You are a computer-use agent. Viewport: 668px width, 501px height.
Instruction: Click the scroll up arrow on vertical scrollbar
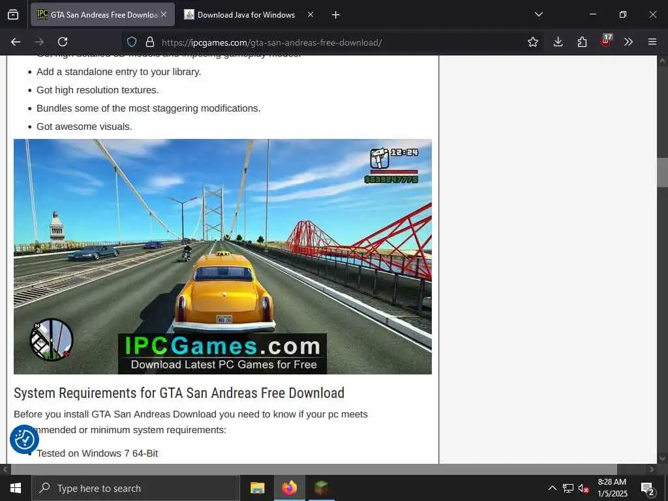pyautogui.click(x=662, y=61)
